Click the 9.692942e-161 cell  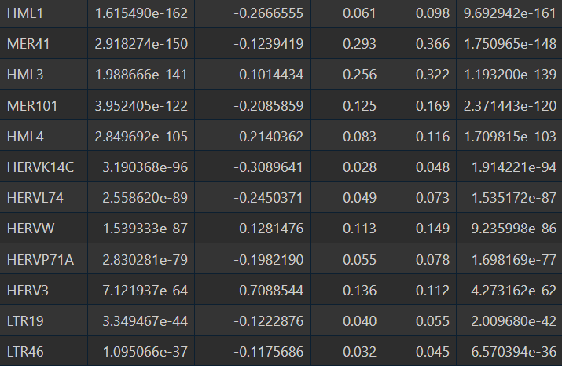pos(509,15)
